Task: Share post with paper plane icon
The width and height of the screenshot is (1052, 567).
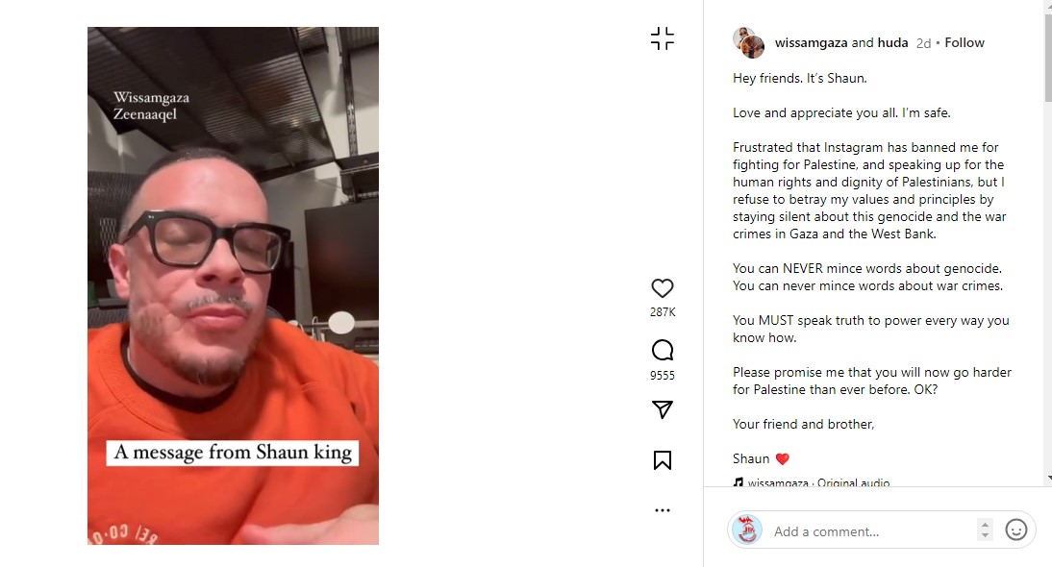Action: 663,409
